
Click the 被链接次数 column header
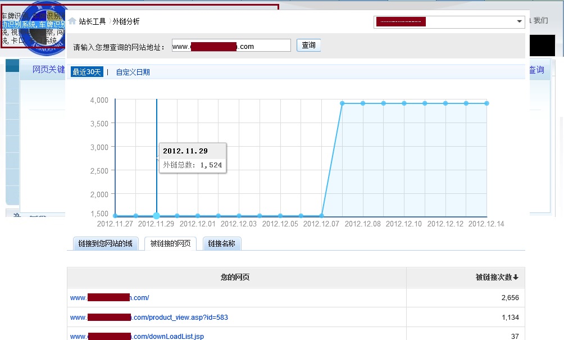(x=493, y=278)
